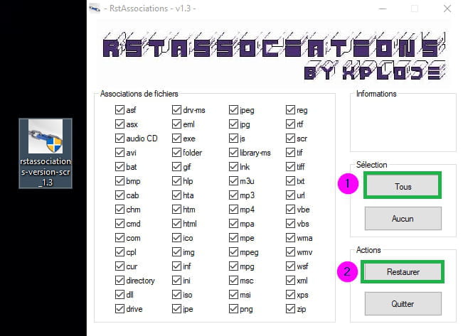This screenshot has height=336, width=463.
Task: Uncheck the audio CD checkbox
Action: (x=119, y=138)
